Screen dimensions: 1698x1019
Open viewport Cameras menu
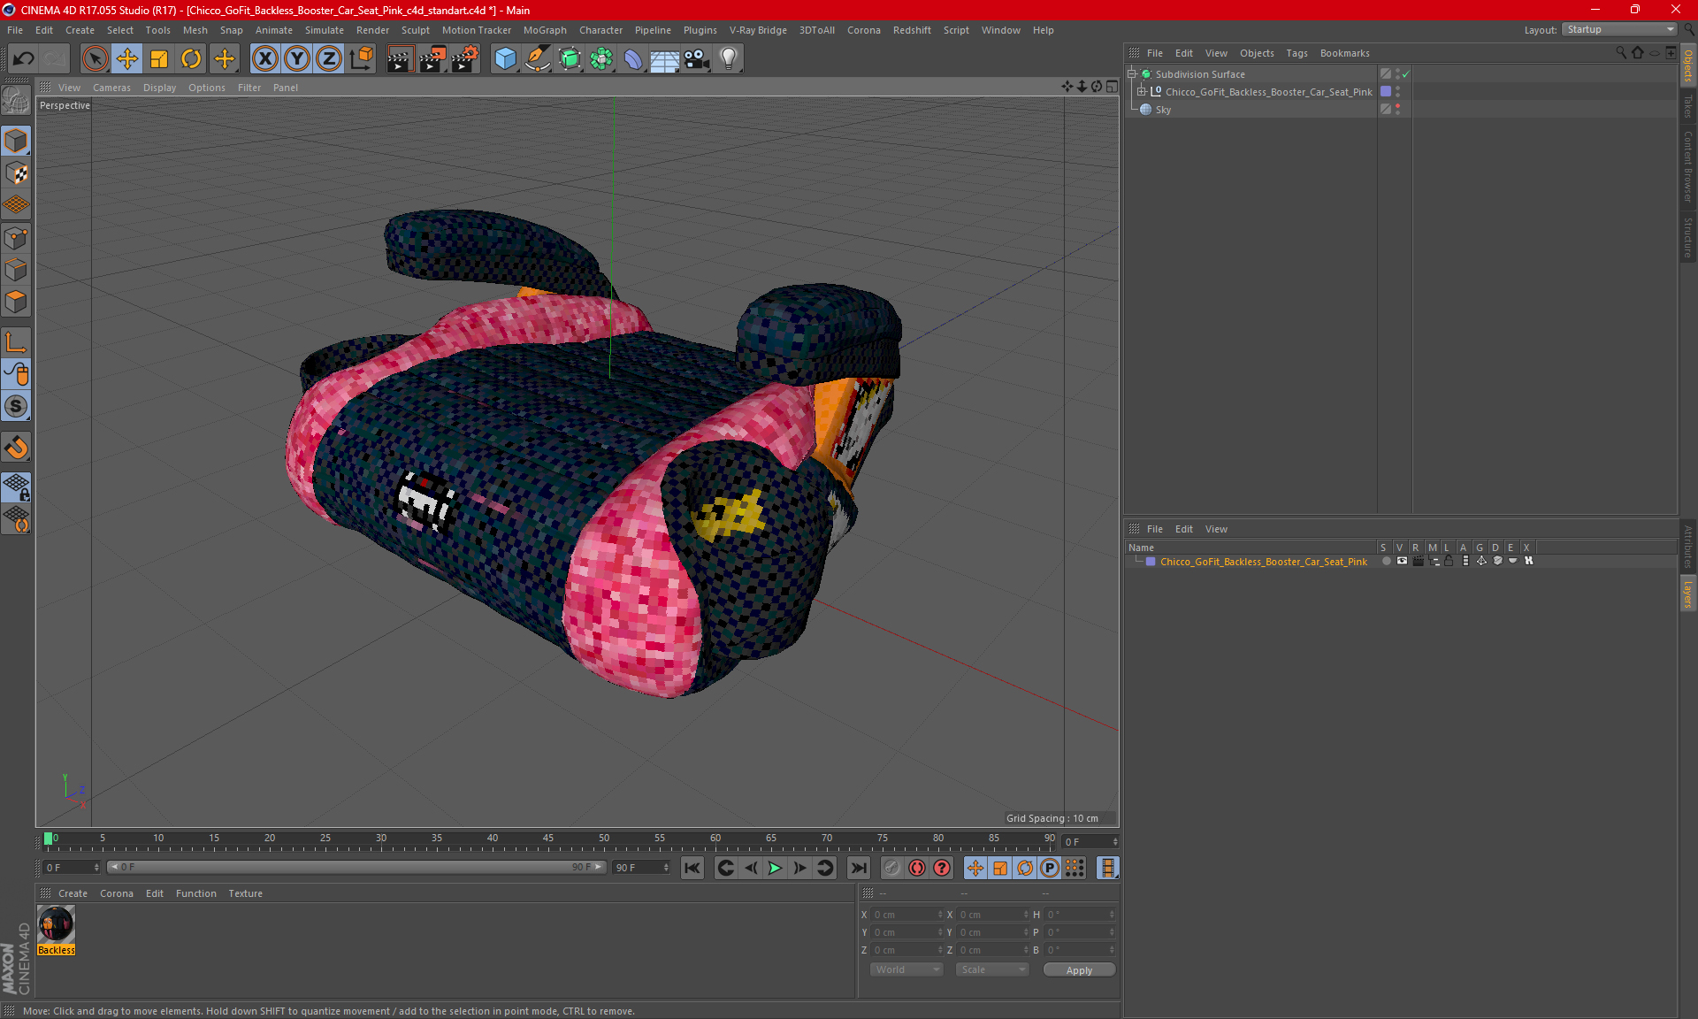111,88
